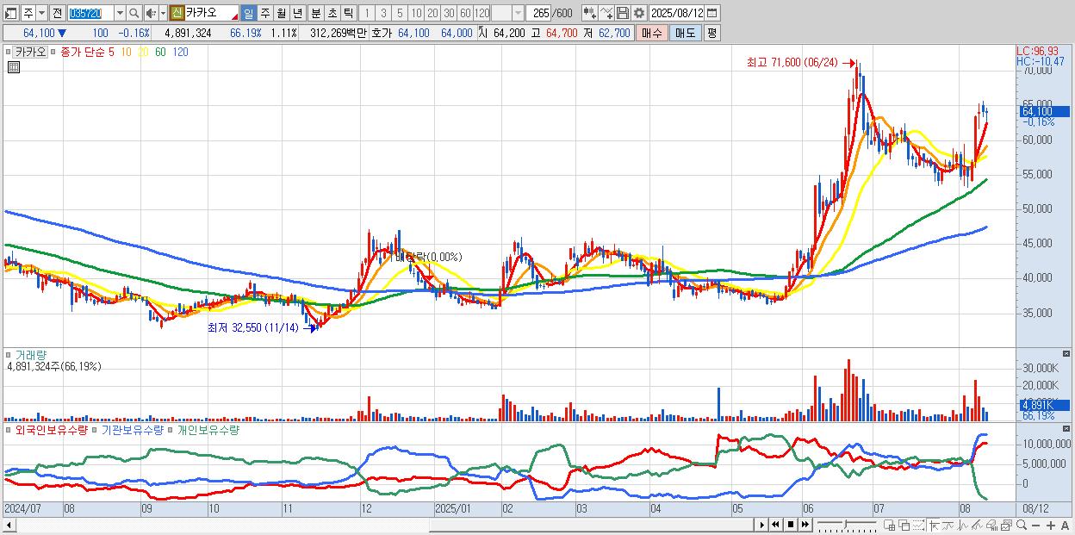Focus the stock code field 035720

coord(90,13)
